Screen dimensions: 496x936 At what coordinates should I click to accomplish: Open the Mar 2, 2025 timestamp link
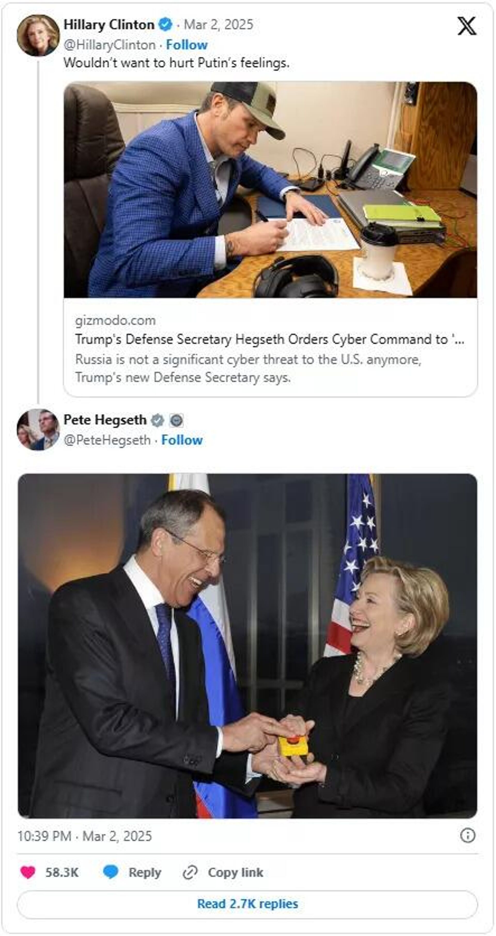pyautogui.click(x=218, y=25)
